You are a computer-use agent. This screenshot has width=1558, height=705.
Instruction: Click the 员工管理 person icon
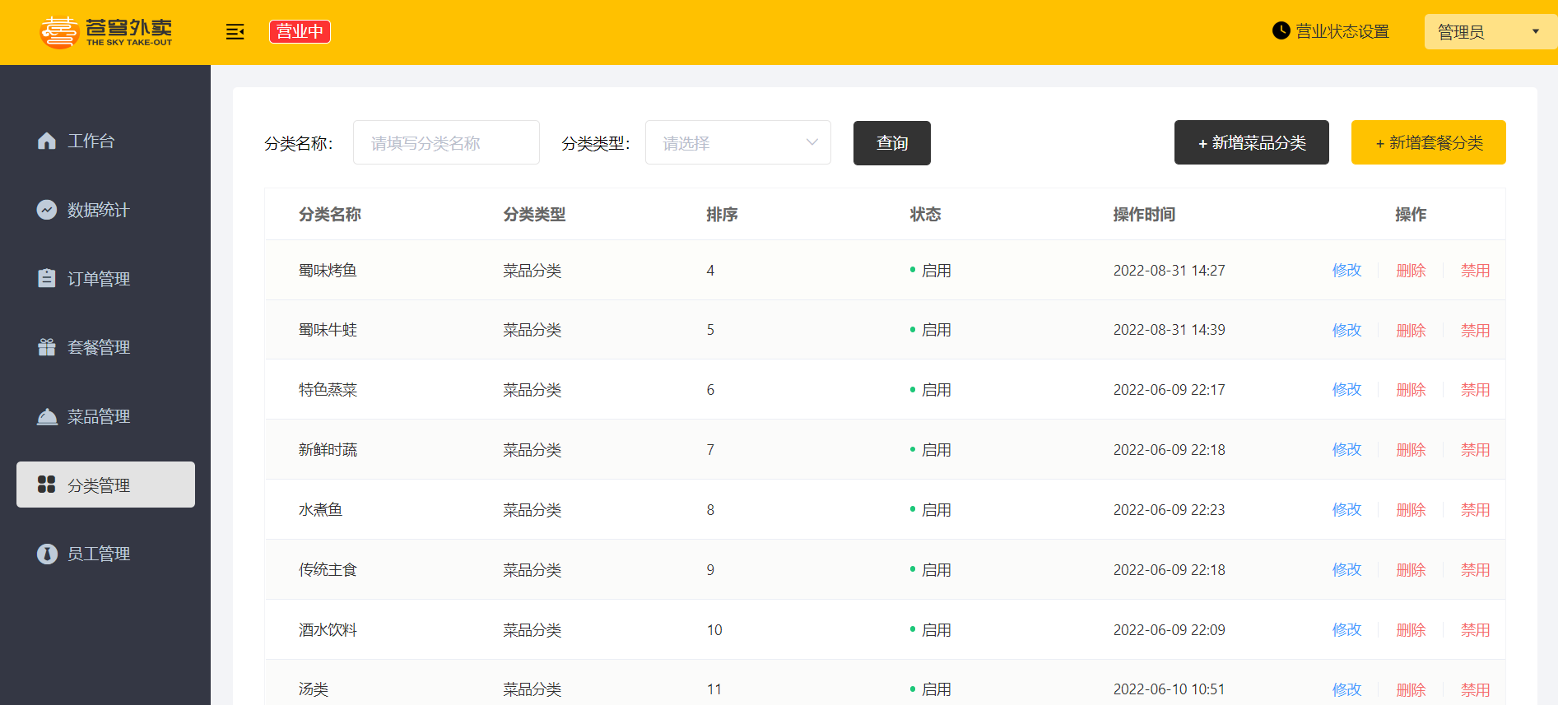[x=47, y=554]
